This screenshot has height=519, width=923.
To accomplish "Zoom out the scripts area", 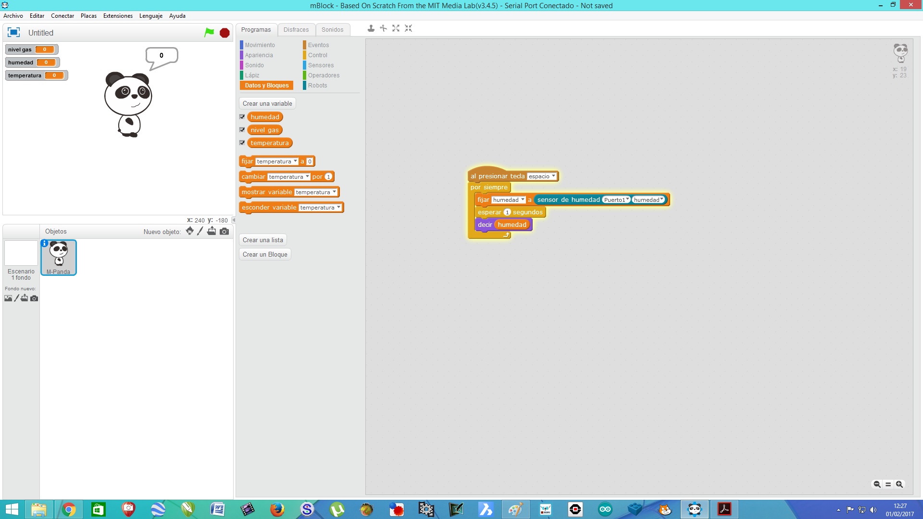I will (x=877, y=484).
